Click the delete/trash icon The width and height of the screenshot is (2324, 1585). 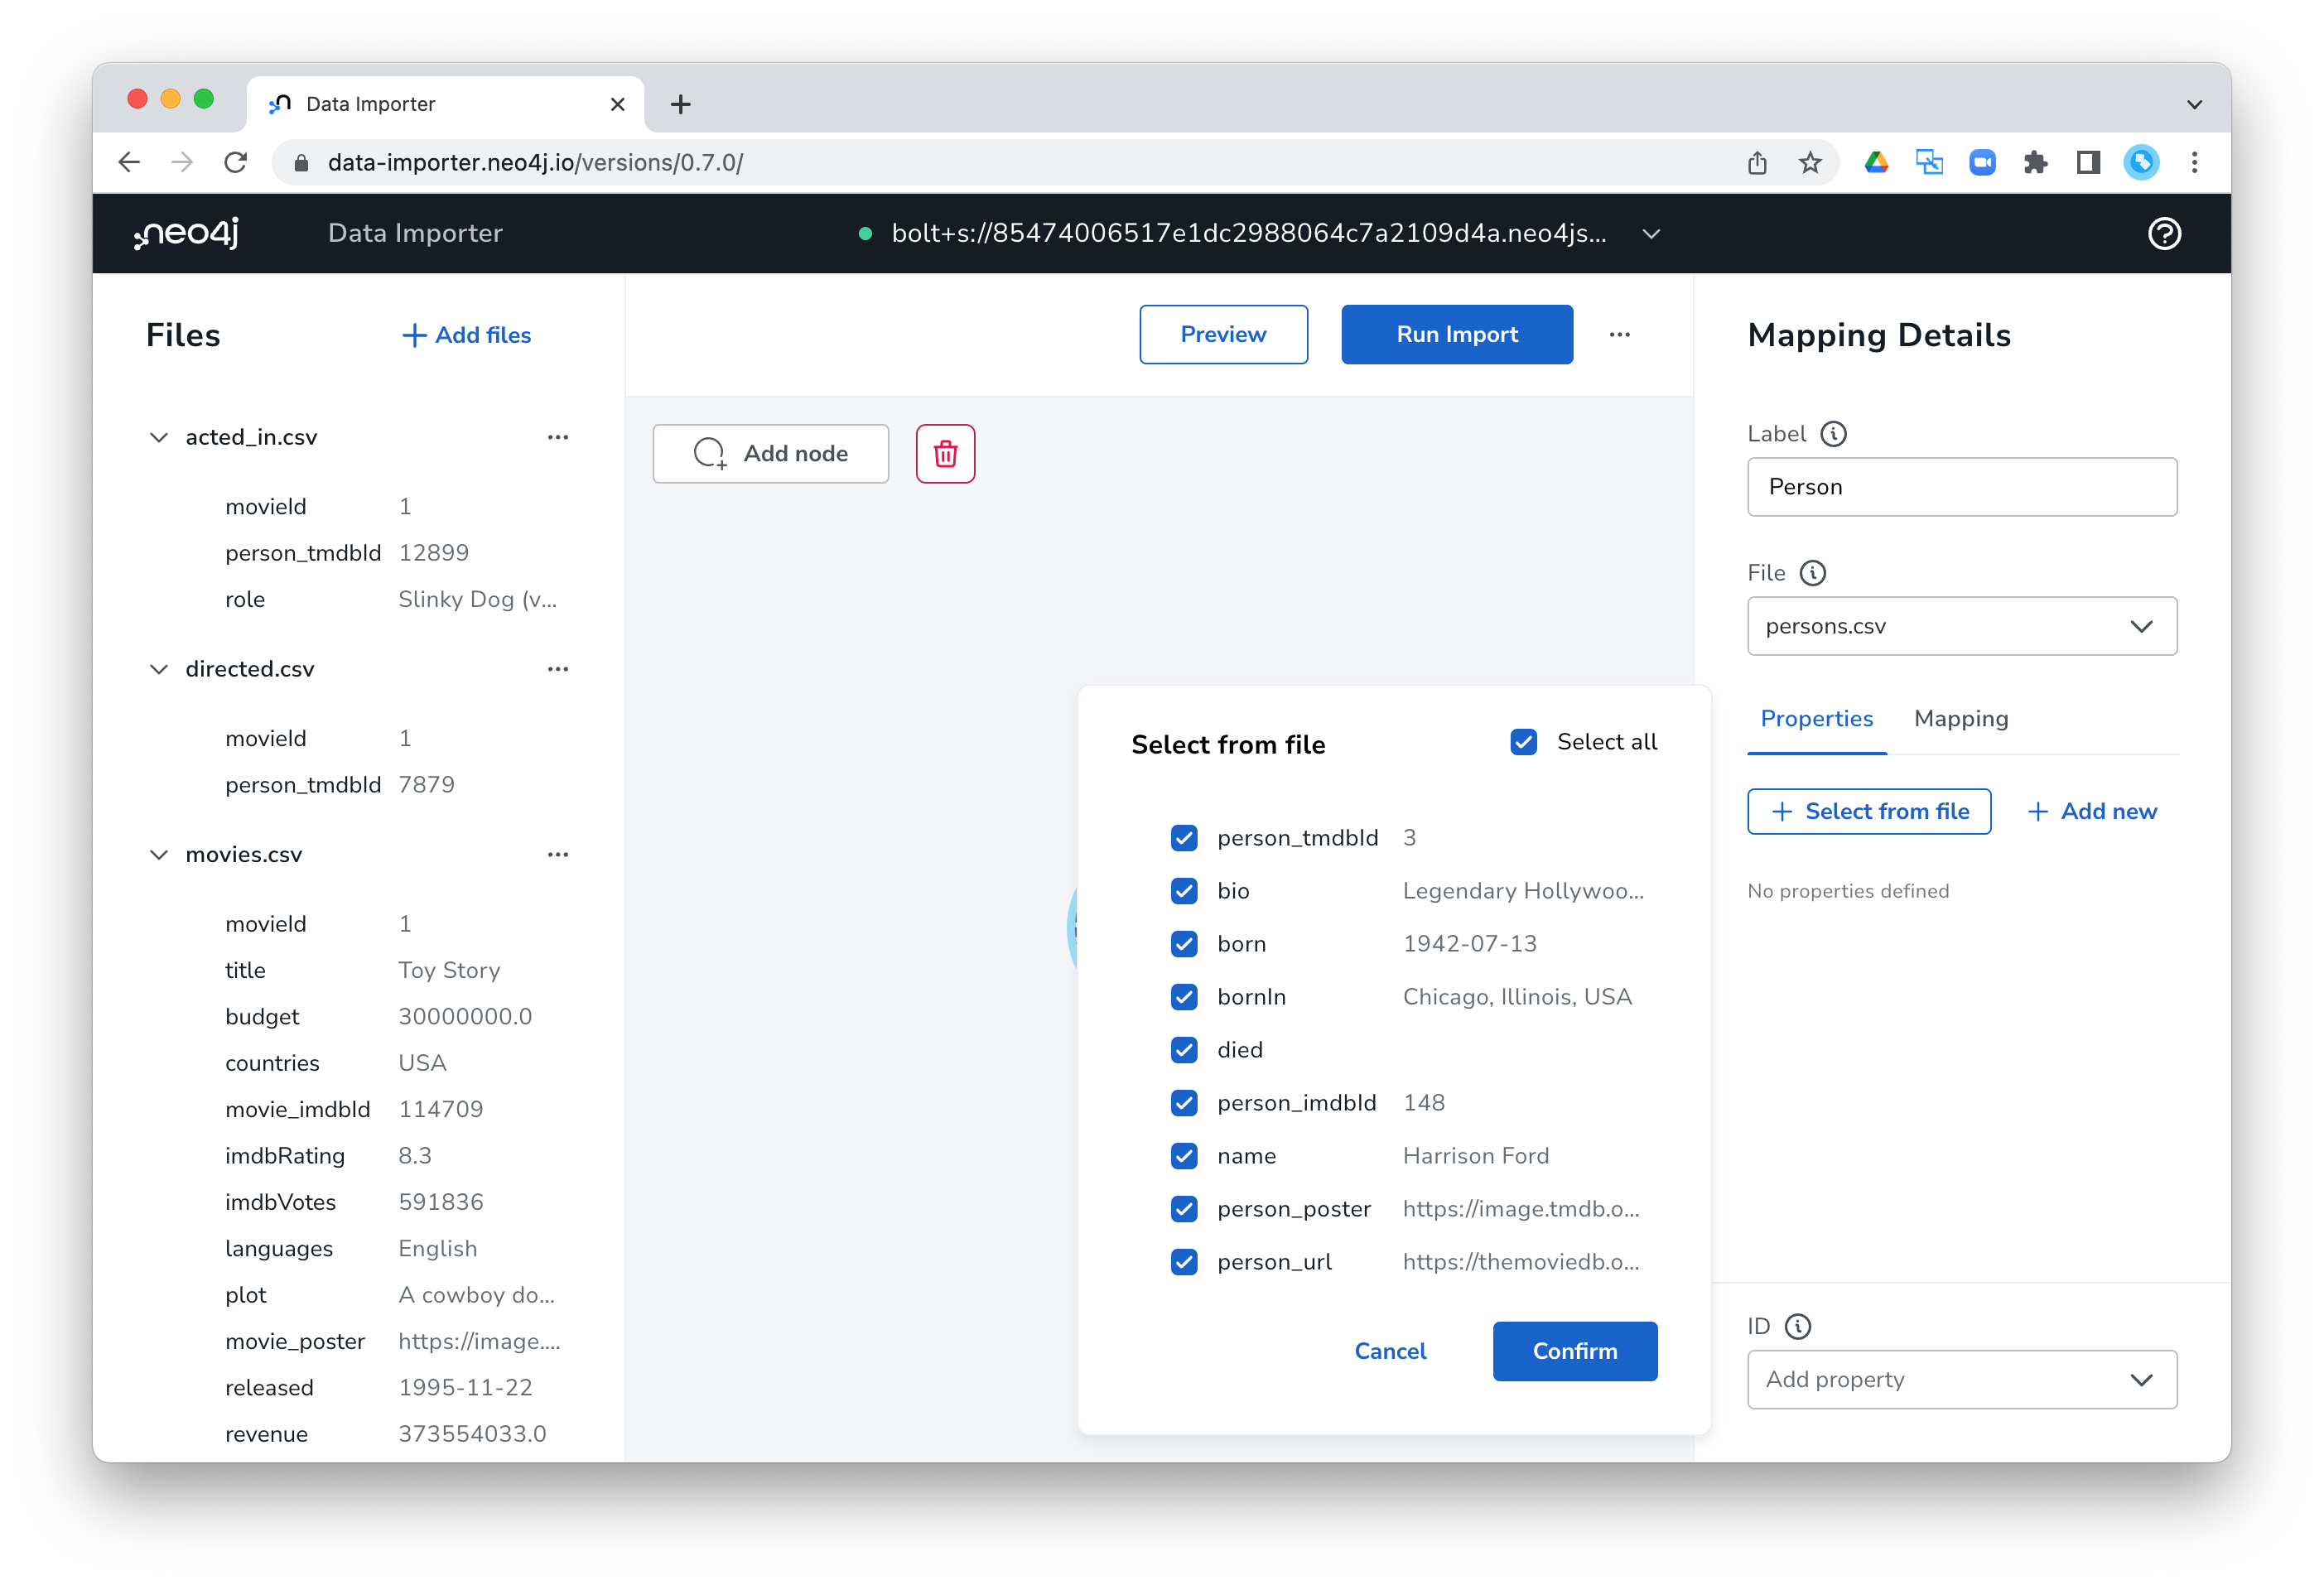click(947, 454)
